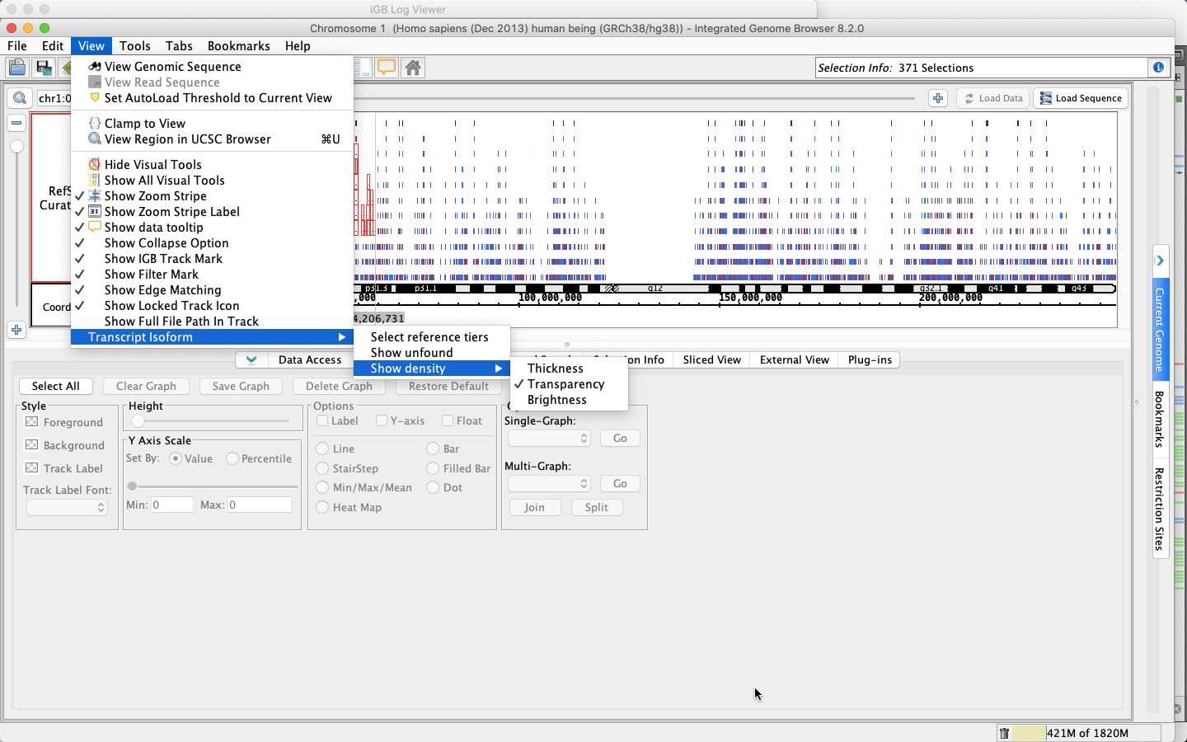This screenshot has height=742, width=1187.
Task: Click the horizontal zoom-in plus icon
Action: pyautogui.click(x=938, y=98)
